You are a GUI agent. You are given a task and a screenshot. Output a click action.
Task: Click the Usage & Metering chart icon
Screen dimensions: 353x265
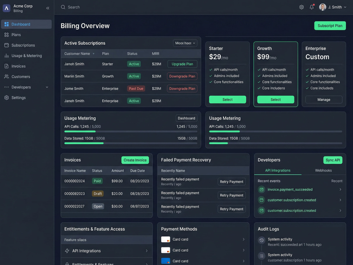click(6, 56)
